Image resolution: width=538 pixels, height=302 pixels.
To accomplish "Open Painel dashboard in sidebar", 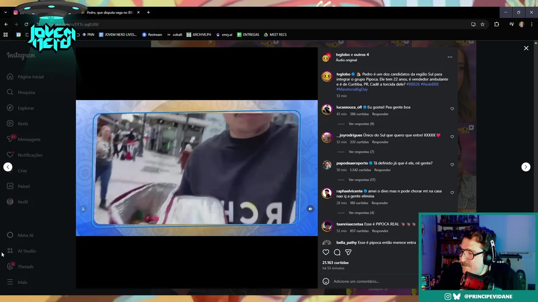I will point(18,186).
